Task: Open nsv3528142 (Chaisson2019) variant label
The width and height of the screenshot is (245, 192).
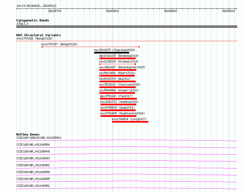Action: (120, 84)
